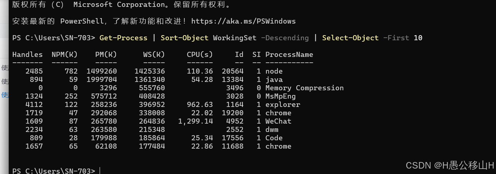496x174 pixels.
Task: Click java's PM value 1999704
Action: (102, 79)
